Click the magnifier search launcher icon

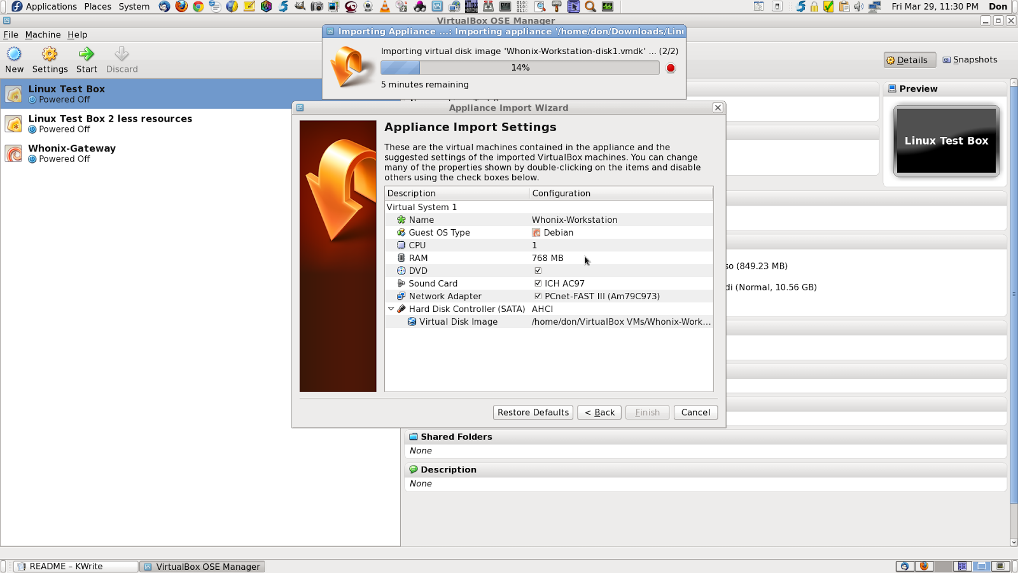click(590, 6)
